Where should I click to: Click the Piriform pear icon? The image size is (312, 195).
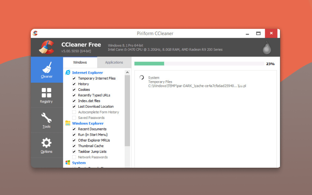tap(267, 48)
